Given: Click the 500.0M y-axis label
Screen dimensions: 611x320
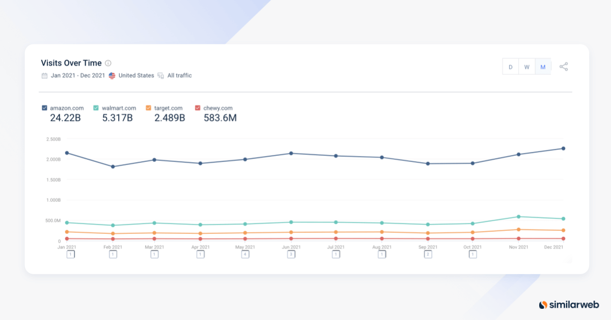Looking at the screenshot, I should point(53,221).
